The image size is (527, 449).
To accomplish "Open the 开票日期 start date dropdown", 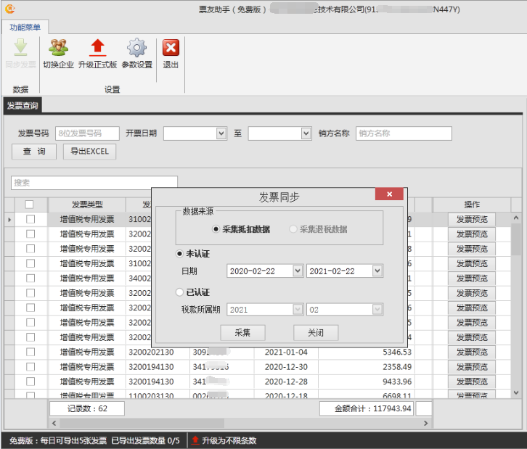I will (x=221, y=133).
